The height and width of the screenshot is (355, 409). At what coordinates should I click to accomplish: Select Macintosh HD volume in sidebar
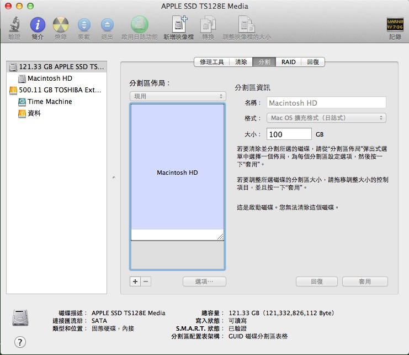coord(57,79)
